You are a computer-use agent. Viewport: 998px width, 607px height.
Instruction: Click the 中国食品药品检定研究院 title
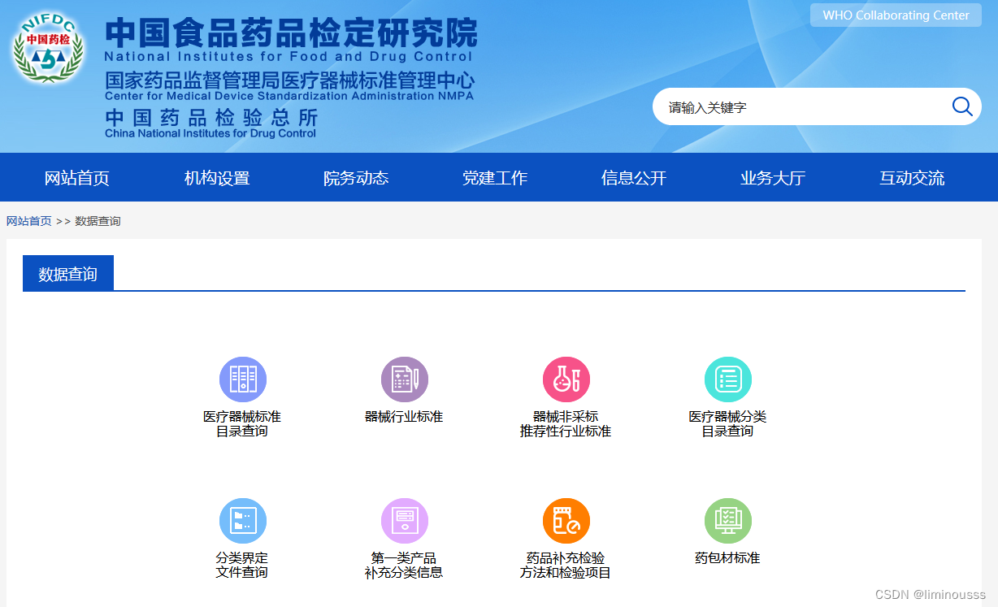coord(291,33)
